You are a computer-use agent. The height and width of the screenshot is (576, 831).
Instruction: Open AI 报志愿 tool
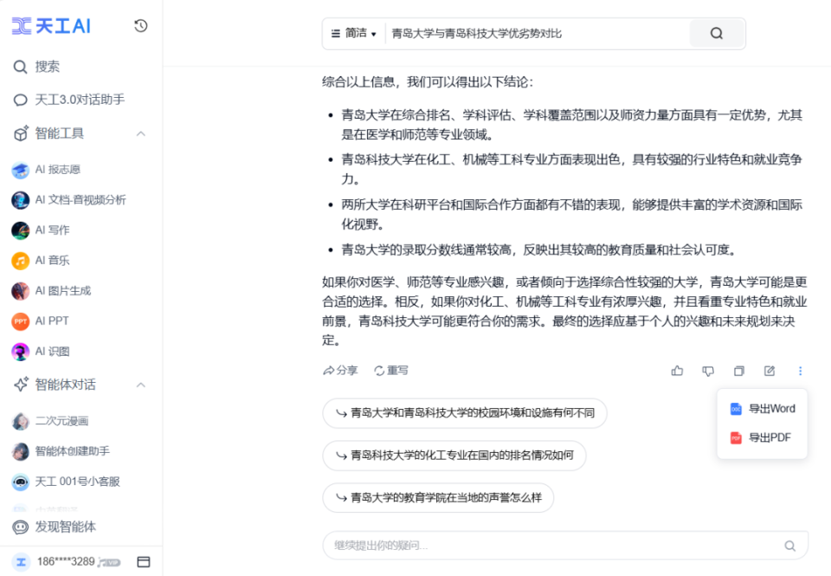point(46,170)
